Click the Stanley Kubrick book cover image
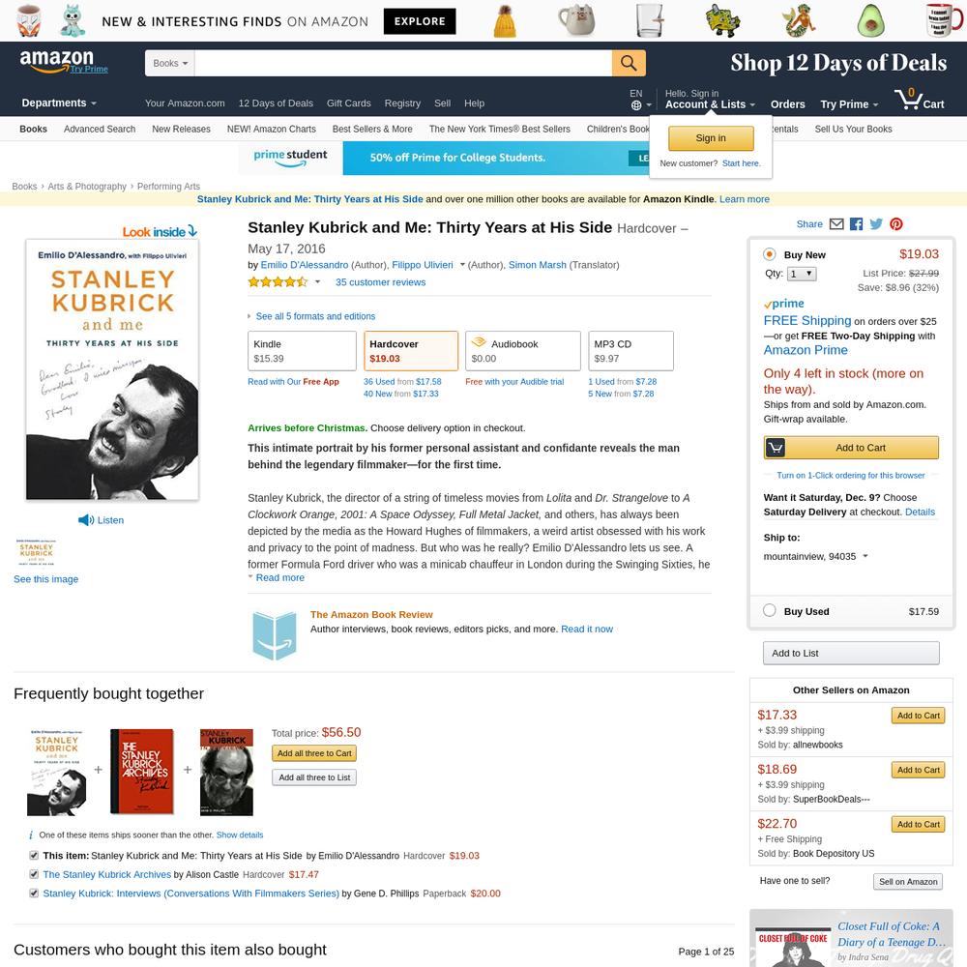 tap(112, 368)
